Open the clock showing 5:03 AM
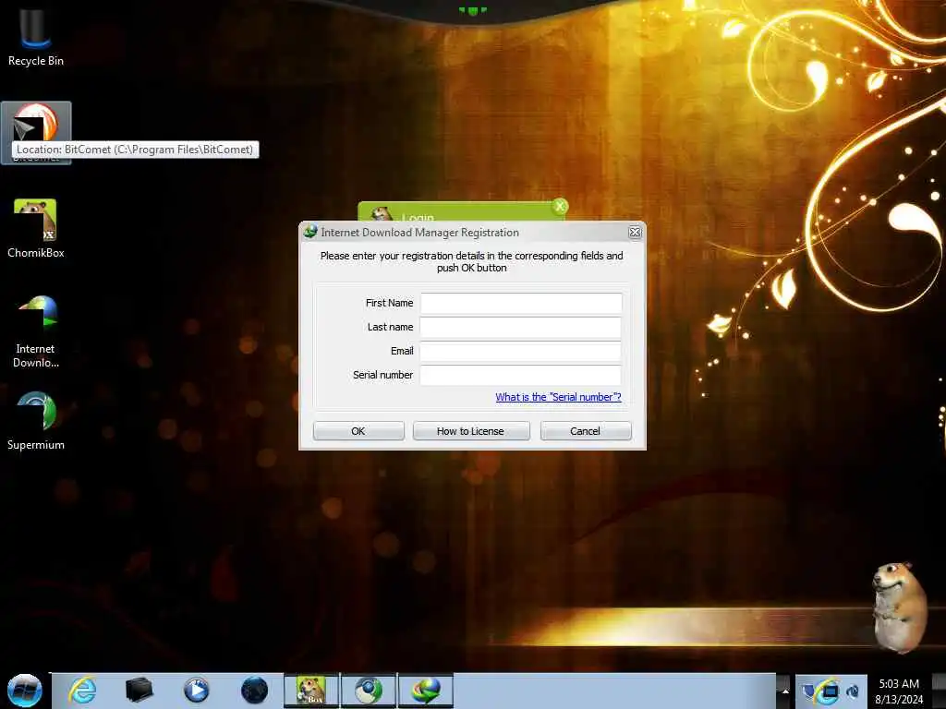This screenshot has width=946, height=709. (x=898, y=691)
